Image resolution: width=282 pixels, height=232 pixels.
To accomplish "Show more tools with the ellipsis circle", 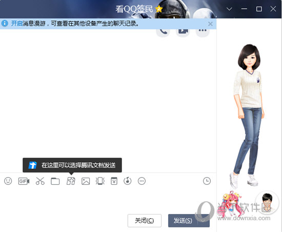I will pyautogui.click(x=142, y=181).
